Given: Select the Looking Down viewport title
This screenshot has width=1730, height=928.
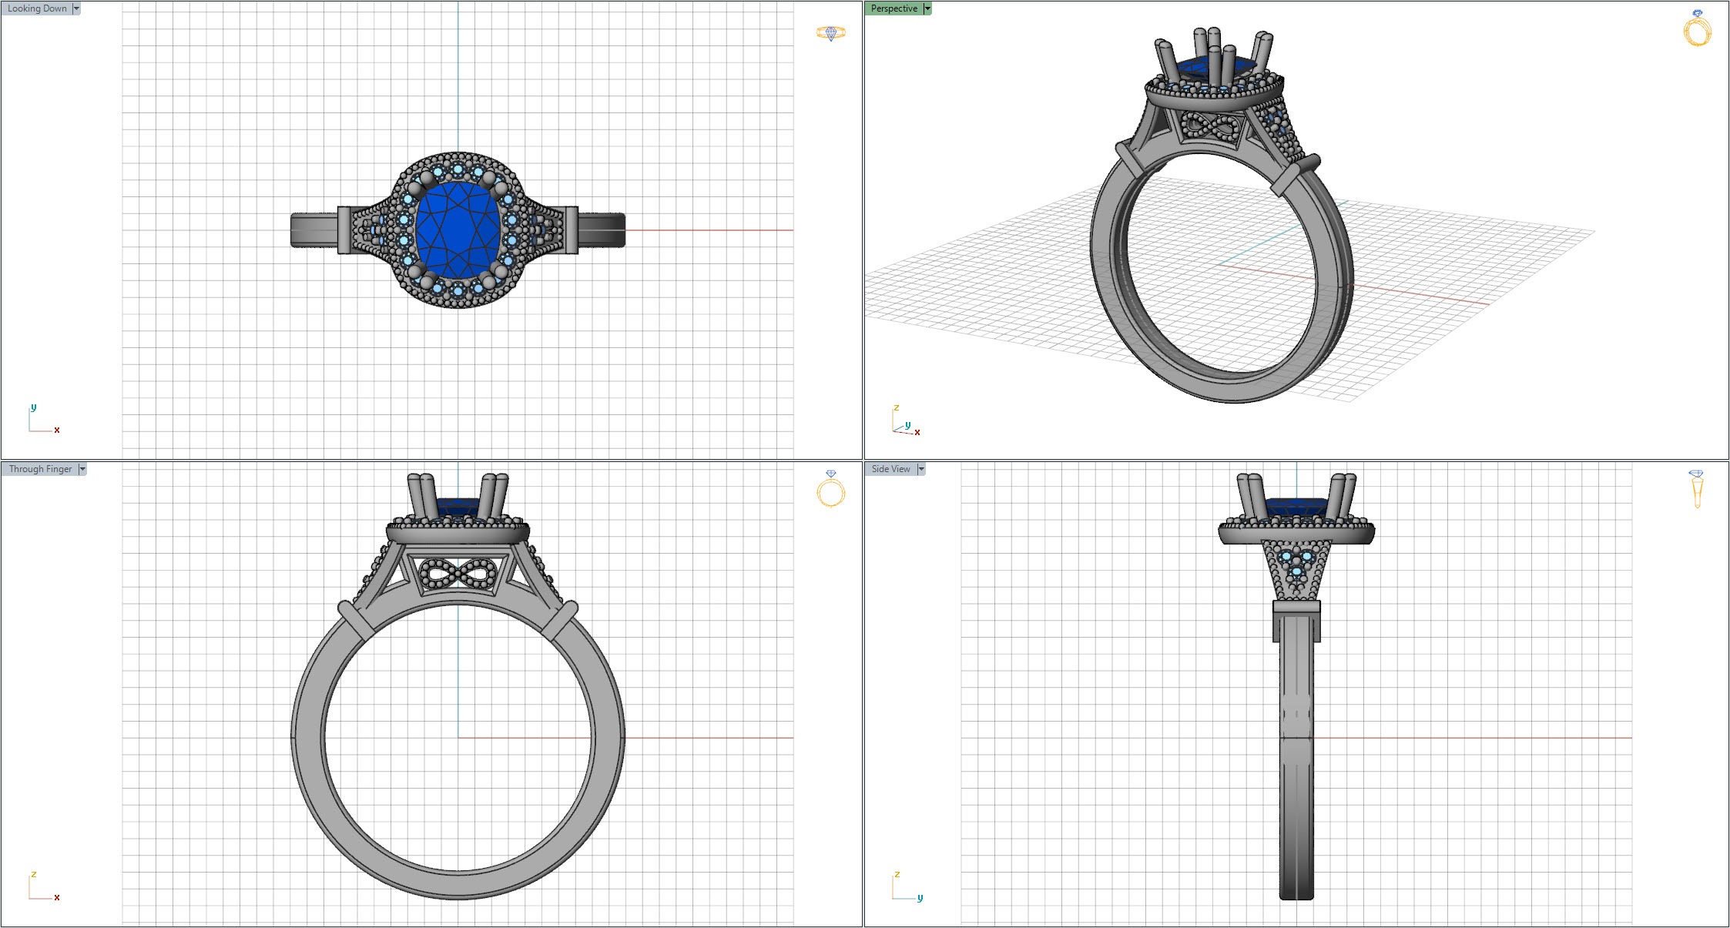Looking at the screenshot, I should [x=37, y=8].
